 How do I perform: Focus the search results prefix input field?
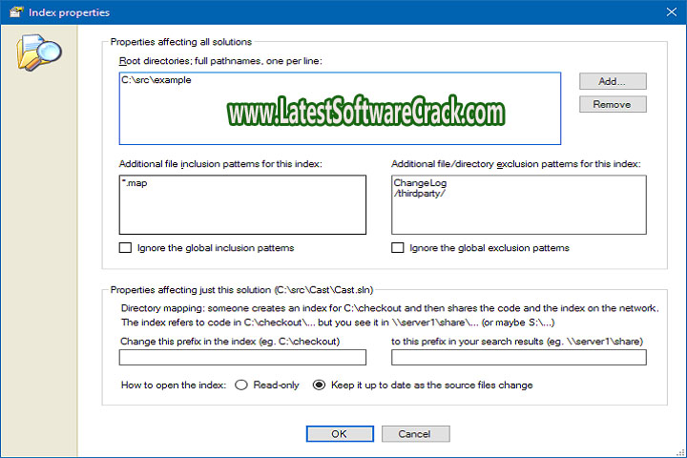[x=518, y=358]
